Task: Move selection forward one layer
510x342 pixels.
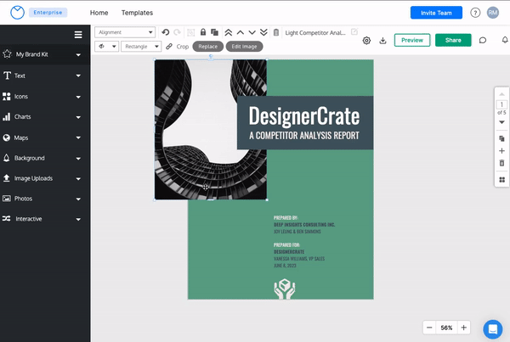Action: (x=241, y=32)
